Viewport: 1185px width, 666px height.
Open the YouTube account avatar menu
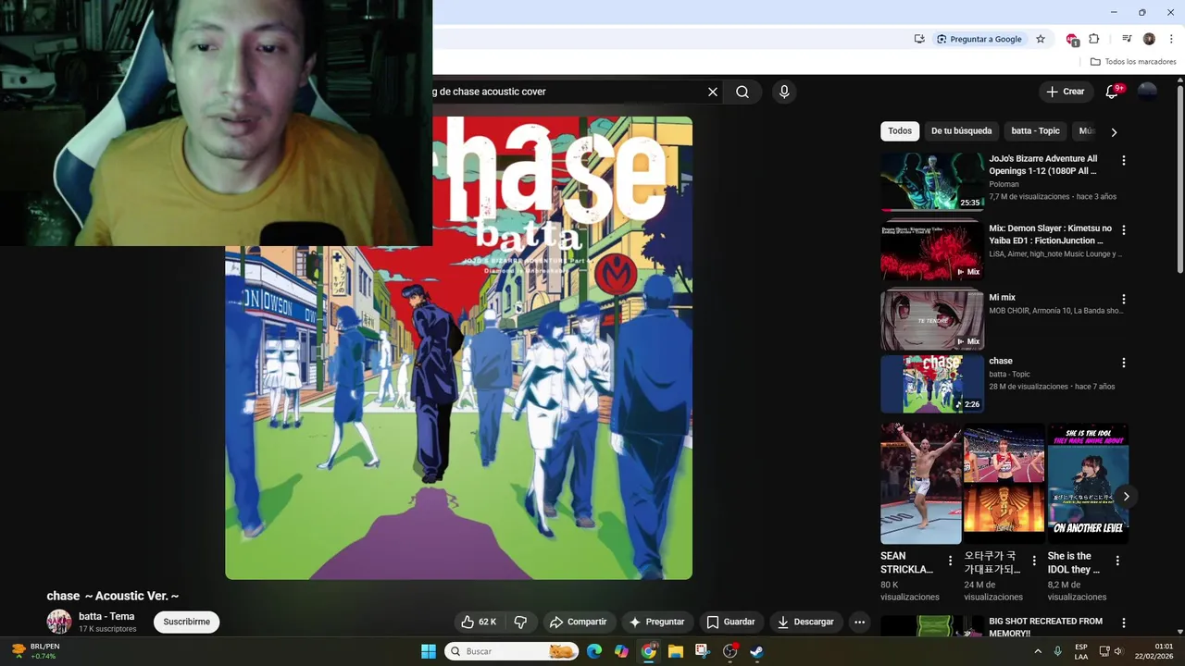1147,92
